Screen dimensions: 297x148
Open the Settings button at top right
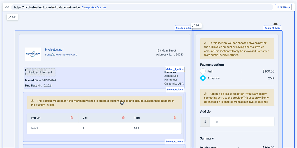(x=283, y=7)
